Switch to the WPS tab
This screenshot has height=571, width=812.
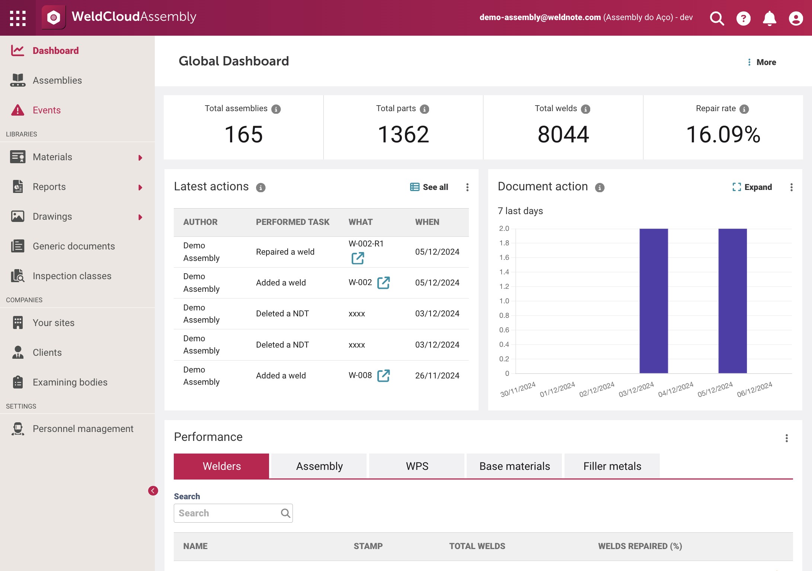click(x=417, y=466)
